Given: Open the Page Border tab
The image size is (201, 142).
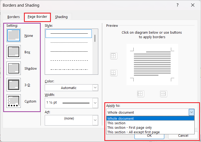Looking at the screenshot, I should point(38,17).
